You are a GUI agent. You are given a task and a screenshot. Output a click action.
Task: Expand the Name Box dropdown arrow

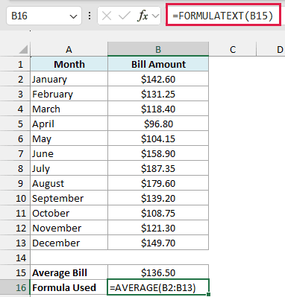click(73, 16)
